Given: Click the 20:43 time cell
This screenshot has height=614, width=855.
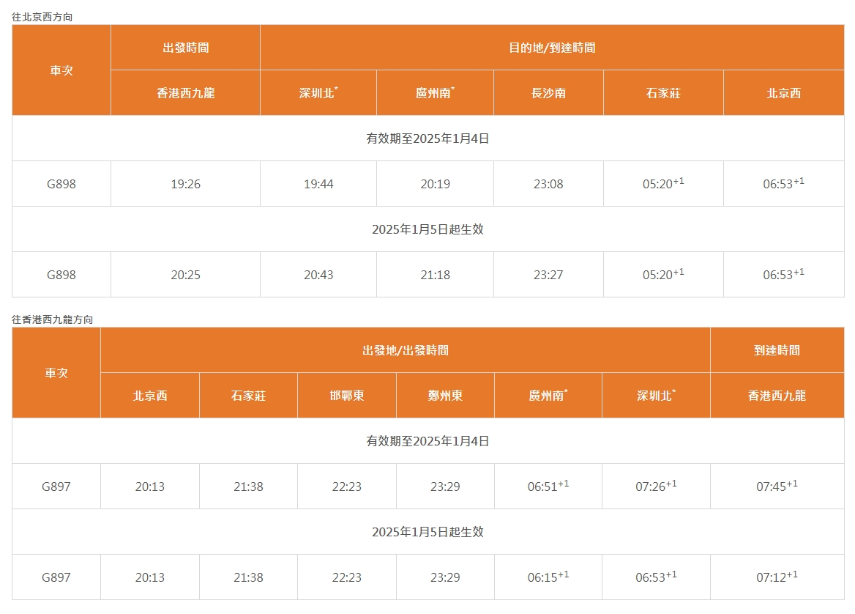Looking at the screenshot, I should coord(318,275).
